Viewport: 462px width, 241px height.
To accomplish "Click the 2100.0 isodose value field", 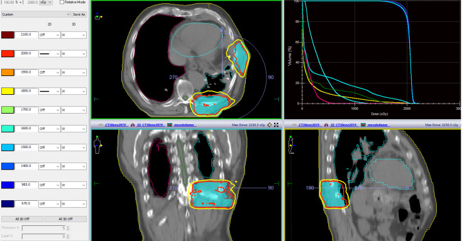I will click(x=26, y=35).
